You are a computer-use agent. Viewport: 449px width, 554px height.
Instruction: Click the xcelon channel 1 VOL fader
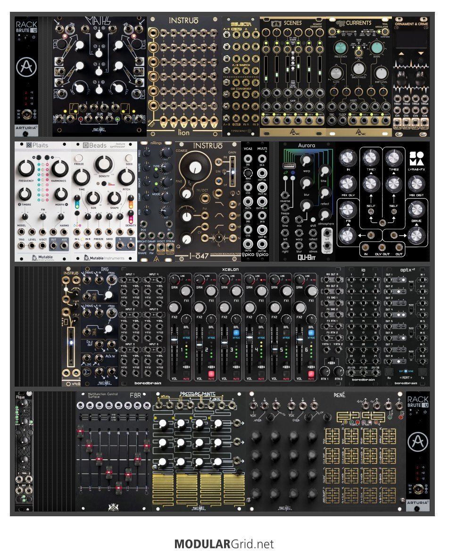coord(174,339)
